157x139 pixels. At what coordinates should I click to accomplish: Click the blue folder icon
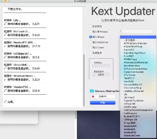[x=92, y=91]
